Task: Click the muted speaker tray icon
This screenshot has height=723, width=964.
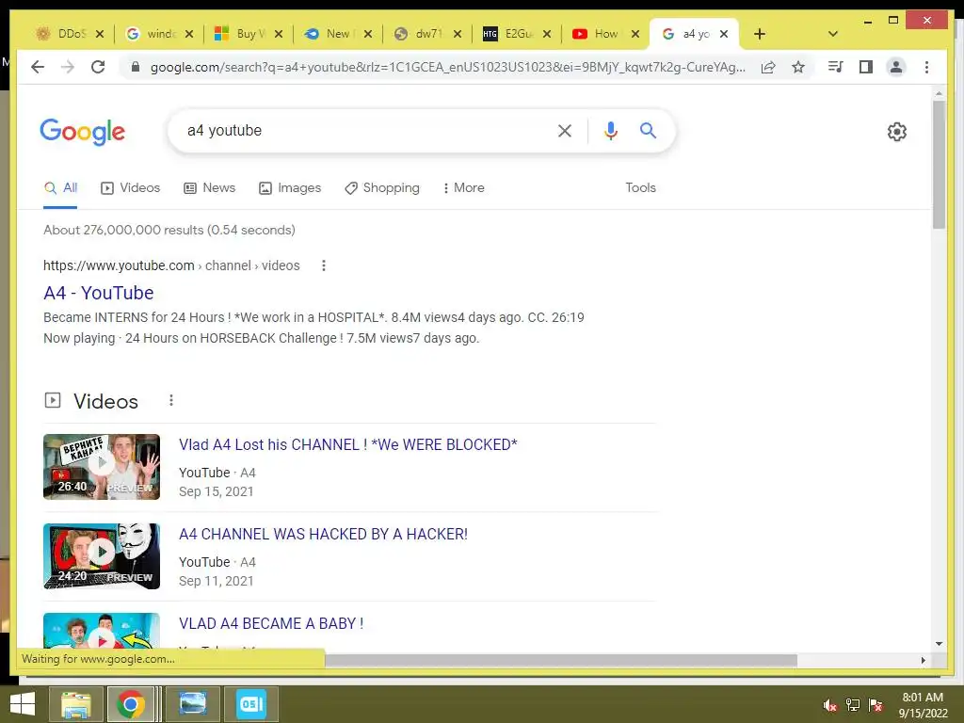Action: 830,705
